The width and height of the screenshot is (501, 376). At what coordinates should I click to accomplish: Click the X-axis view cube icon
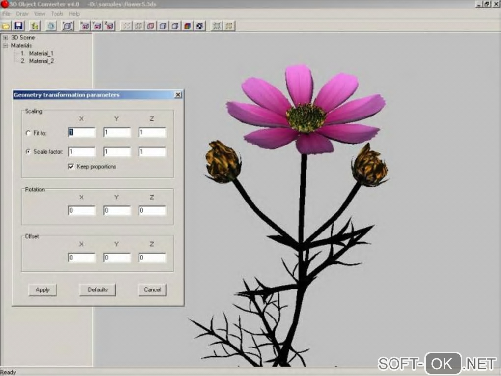pyautogui.click(x=84, y=26)
